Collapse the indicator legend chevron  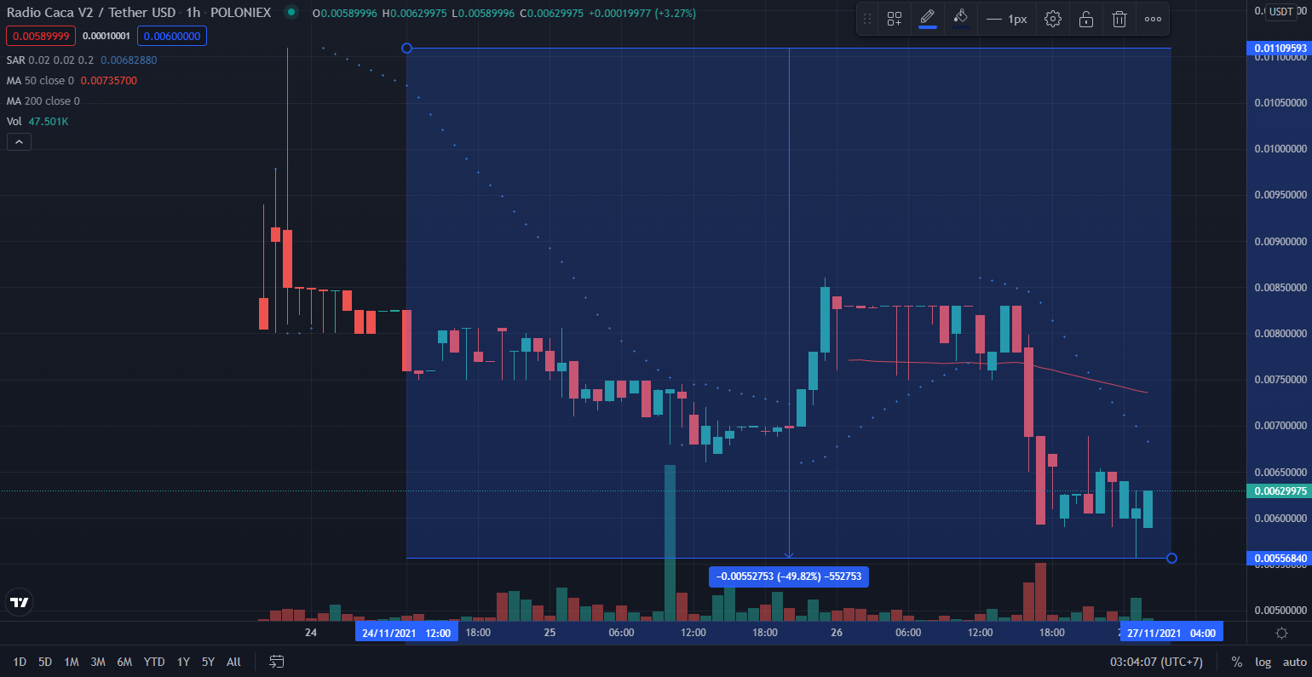pyautogui.click(x=19, y=142)
